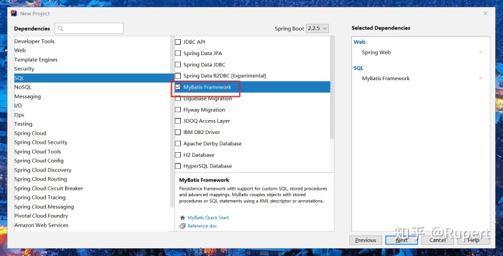Enable Flyway Migration dependency
The image size is (503, 256).
point(178,110)
